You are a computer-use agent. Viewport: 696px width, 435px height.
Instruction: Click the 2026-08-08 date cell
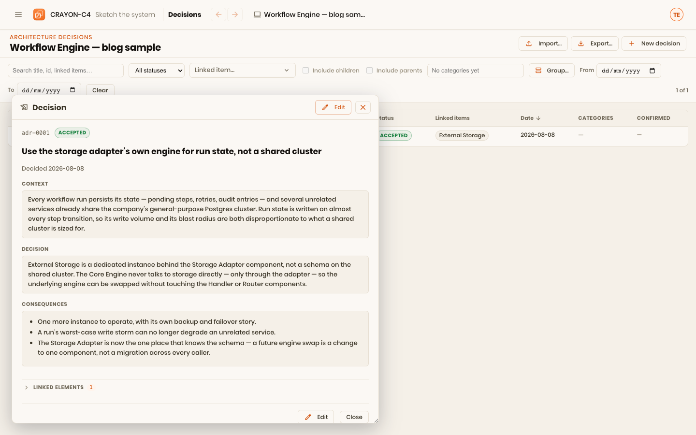click(537, 135)
